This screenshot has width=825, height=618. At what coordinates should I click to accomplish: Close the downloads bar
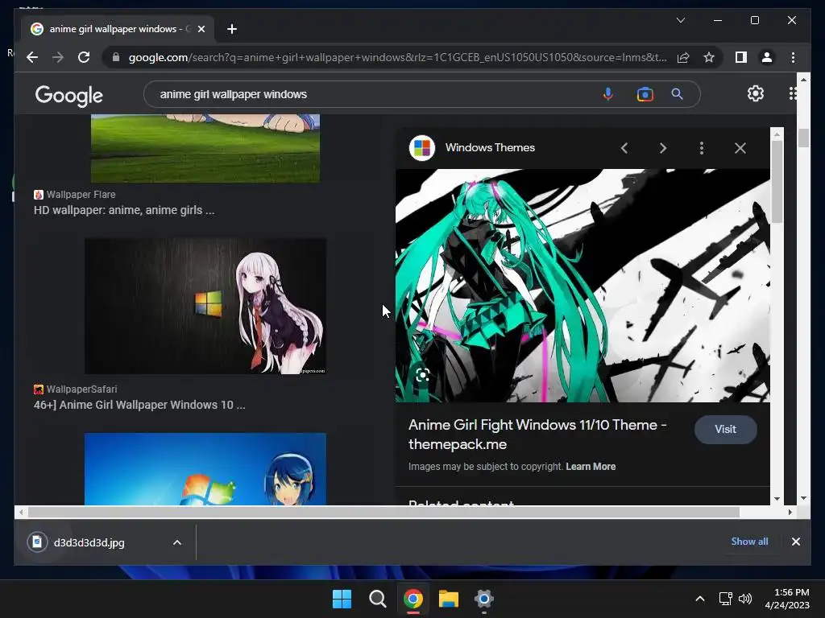click(x=795, y=542)
